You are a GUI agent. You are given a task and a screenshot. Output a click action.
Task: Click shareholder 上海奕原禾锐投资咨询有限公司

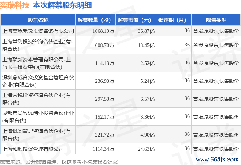(38, 31)
